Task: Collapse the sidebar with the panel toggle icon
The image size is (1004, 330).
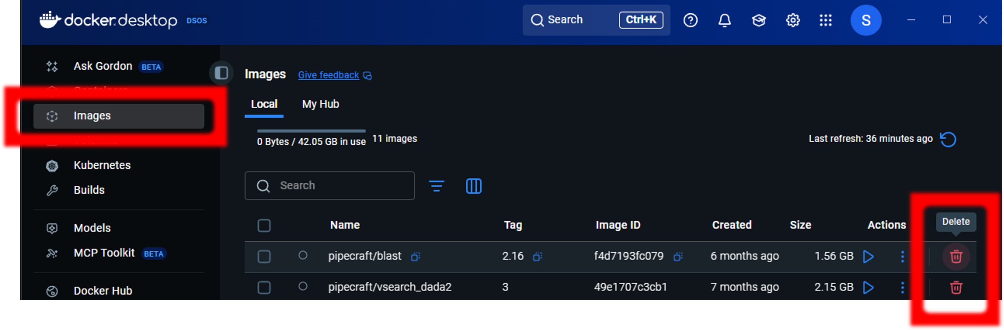Action: 221,73
